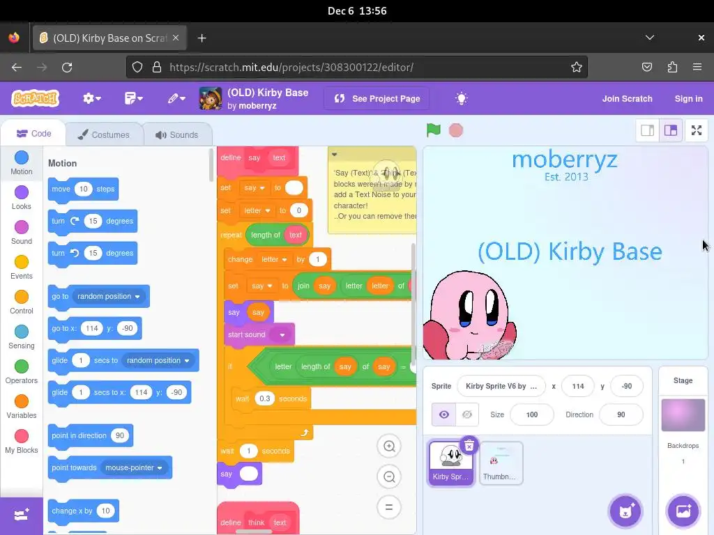Open Firefox application menu hamburger
This screenshot has width=714, height=535.
coord(697,68)
